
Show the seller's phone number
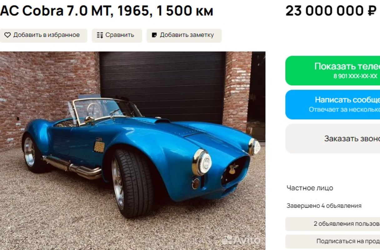coord(332,71)
